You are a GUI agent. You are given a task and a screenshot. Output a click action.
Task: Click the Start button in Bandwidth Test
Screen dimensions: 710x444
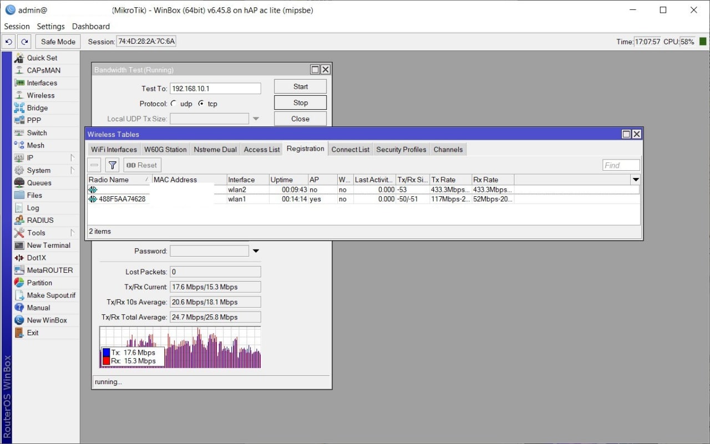(x=300, y=86)
